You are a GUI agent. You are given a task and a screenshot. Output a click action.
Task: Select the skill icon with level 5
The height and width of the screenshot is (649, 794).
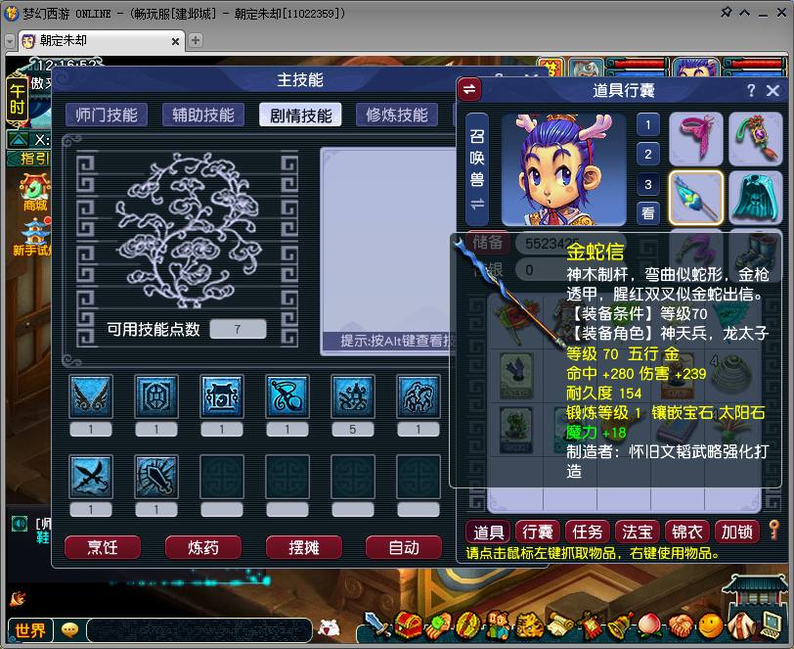coord(353,396)
